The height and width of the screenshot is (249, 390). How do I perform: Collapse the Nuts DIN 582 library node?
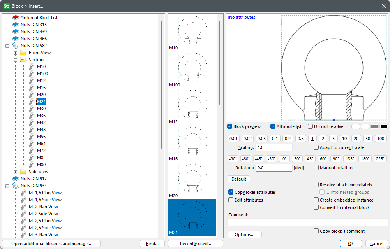[x=7, y=46]
